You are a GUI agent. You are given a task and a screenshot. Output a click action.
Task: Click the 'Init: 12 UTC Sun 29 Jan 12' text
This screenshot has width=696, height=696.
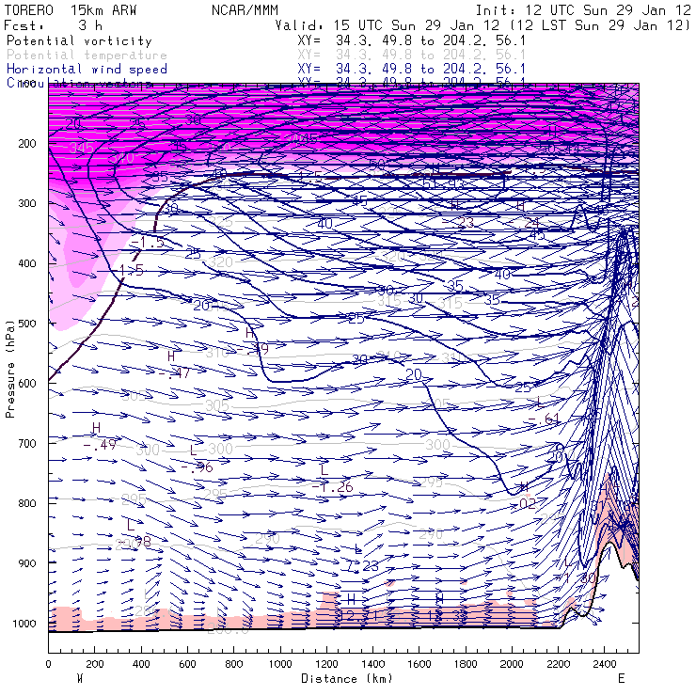click(x=583, y=10)
